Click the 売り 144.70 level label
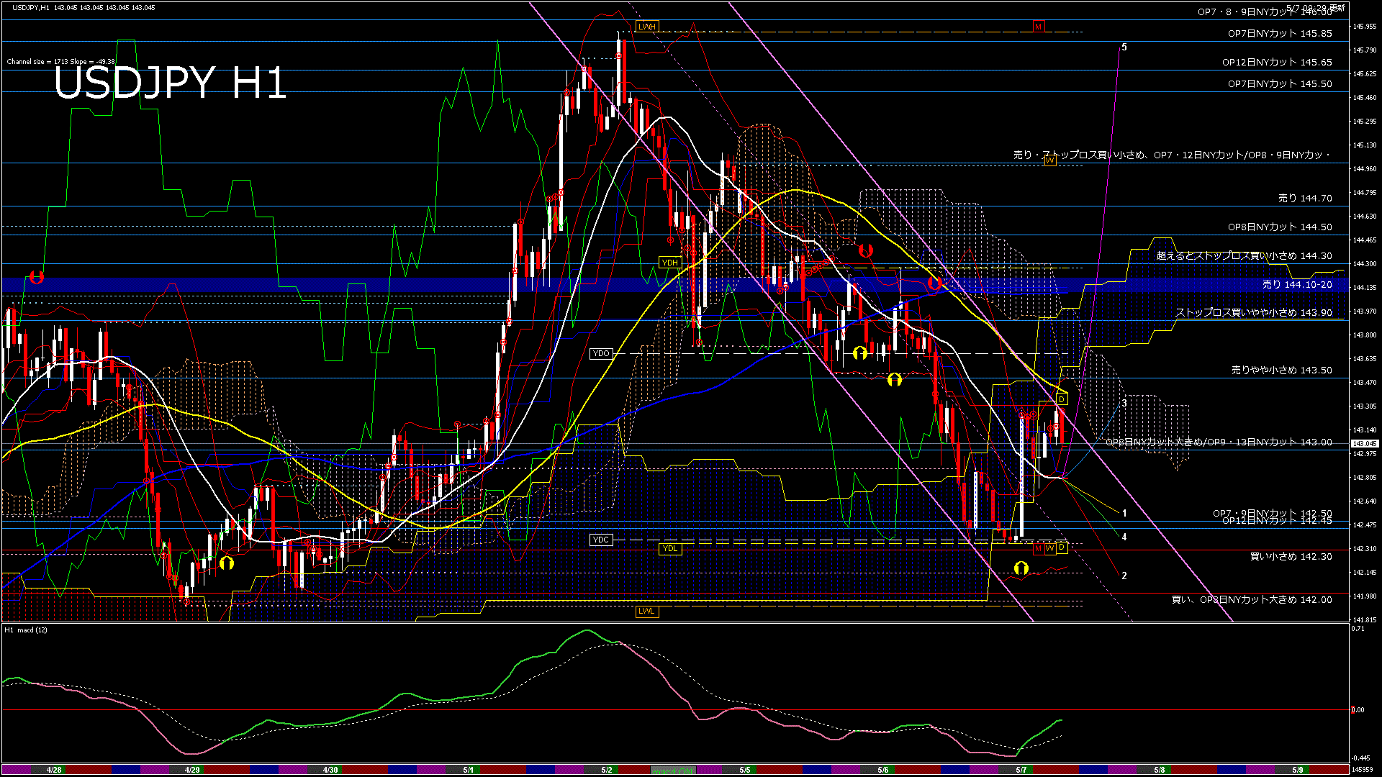This screenshot has width=1382, height=777. click(1304, 198)
